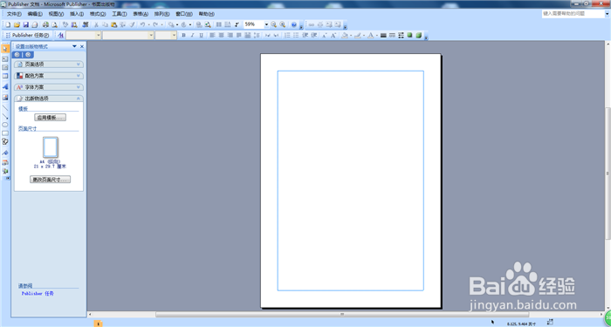Click the Zoom In magnifier icon
This screenshot has width=611, height=327.
283,24
